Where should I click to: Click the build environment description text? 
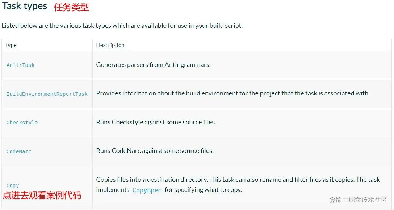tap(233, 93)
